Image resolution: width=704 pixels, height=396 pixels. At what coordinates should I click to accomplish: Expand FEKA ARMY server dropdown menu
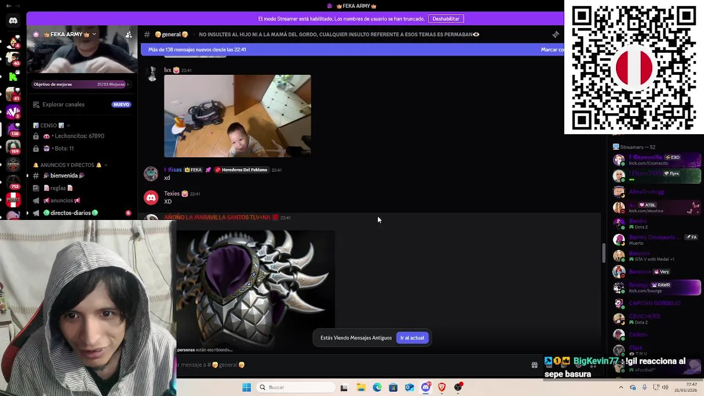[94, 34]
